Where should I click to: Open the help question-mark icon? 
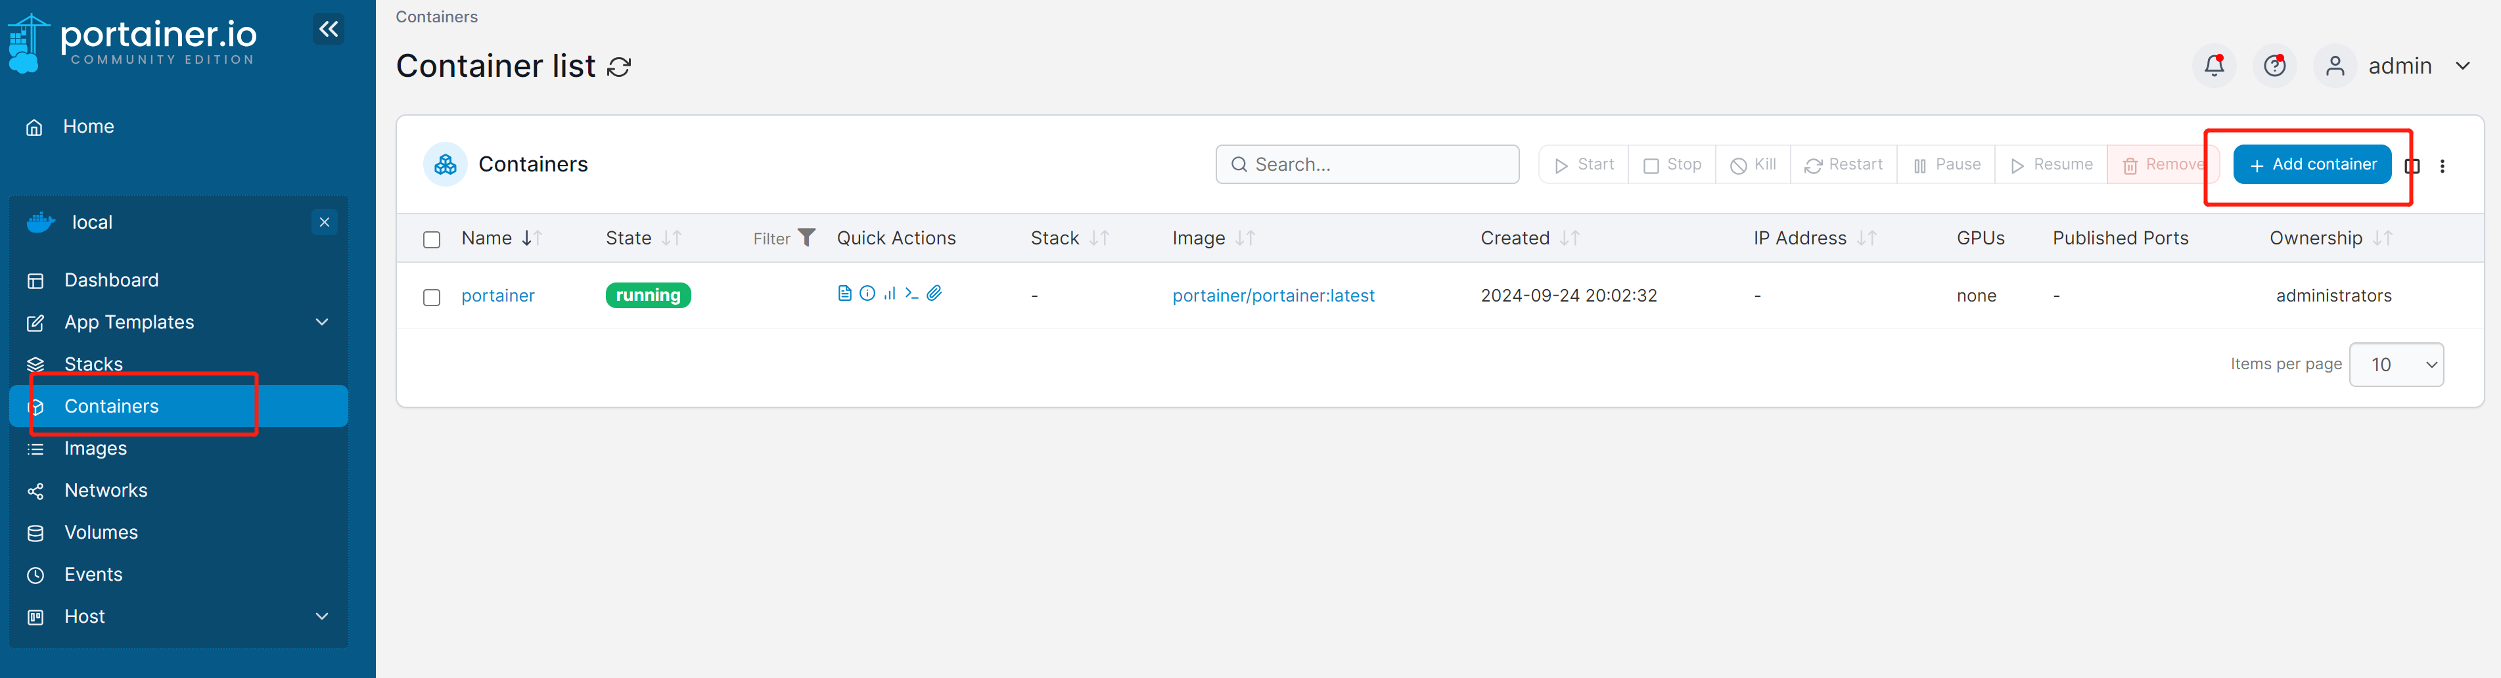[2274, 66]
